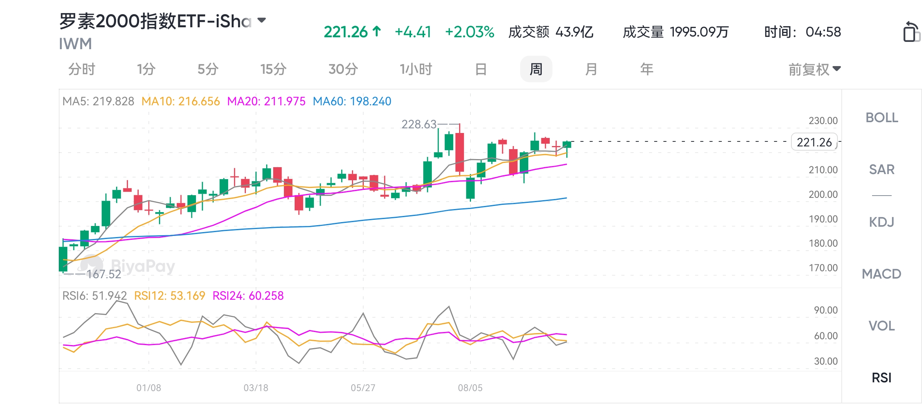Switch to the 年 yearly chart
This screenshot has width=922, height=415.
[647, 69]
